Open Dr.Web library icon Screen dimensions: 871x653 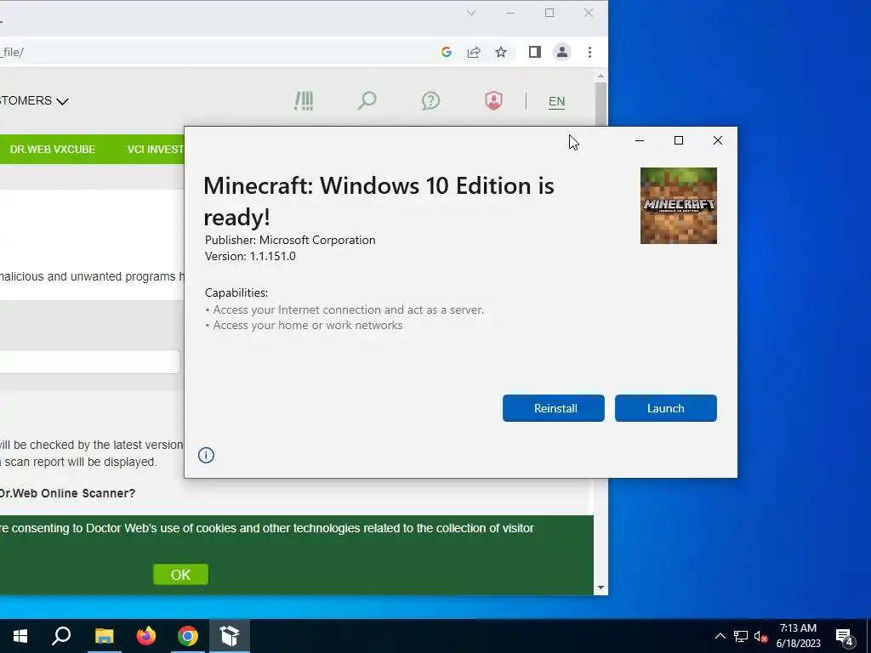pyautogui.click(x=304, y=101)
